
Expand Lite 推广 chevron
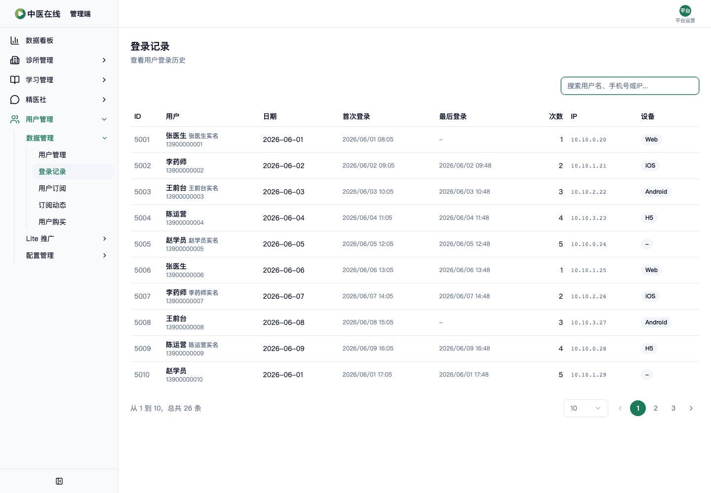pos(105,239)
